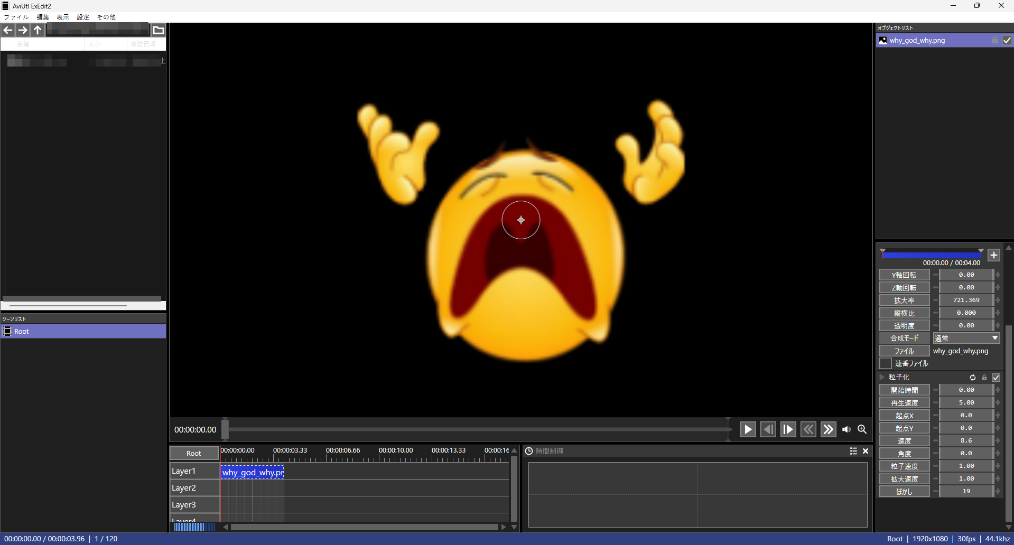Click the 縦横比 parameter button
This screenshot has width=1014, height=545.
(904, 313)
